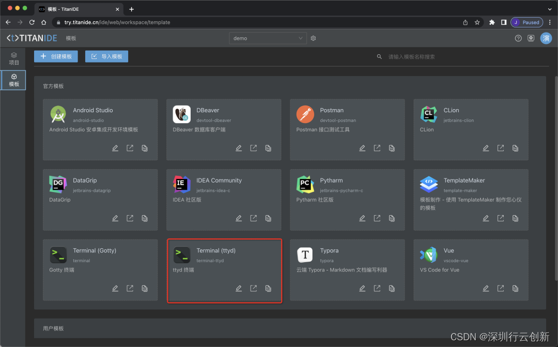Image resolution: width=558 pixels, height=347 pixels.
Task: Focus the template name search field
Action: tap(459, 57)
